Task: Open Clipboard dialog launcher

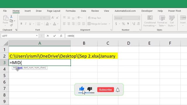Action: (16, 30)
